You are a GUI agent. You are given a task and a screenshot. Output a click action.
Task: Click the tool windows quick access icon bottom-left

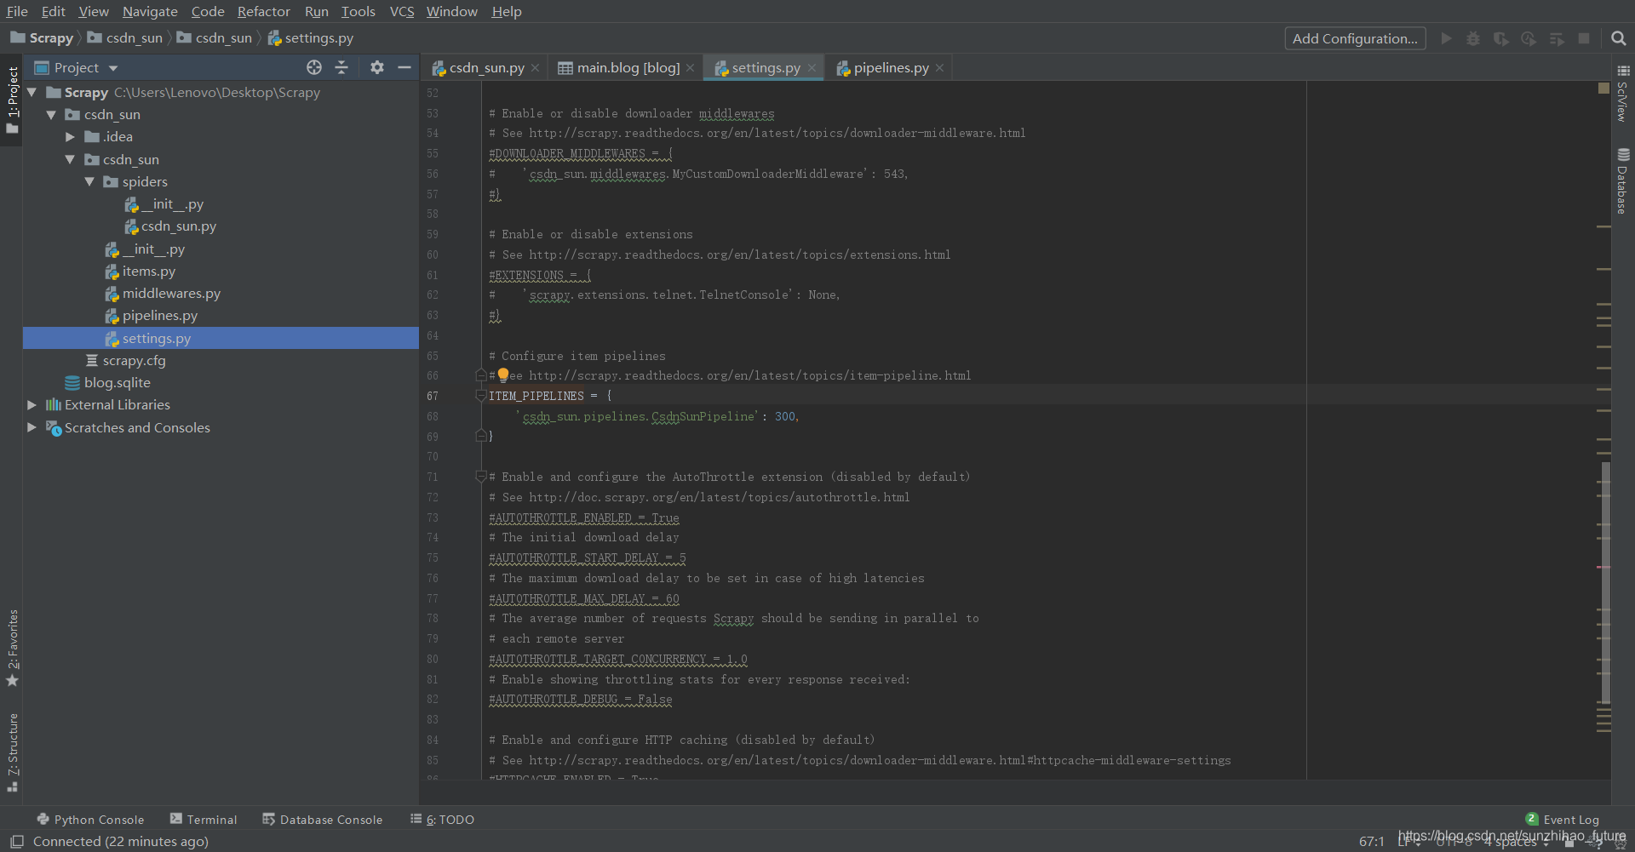click(16, 841)
